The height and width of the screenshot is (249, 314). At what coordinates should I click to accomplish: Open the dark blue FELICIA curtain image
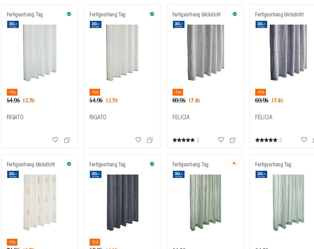coord(288,53)
